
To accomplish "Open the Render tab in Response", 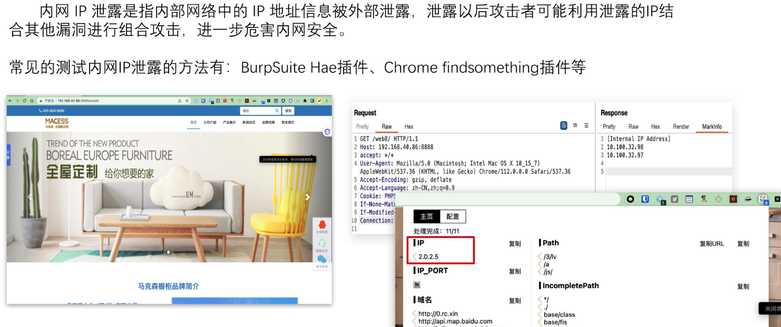I will (681, 127).
